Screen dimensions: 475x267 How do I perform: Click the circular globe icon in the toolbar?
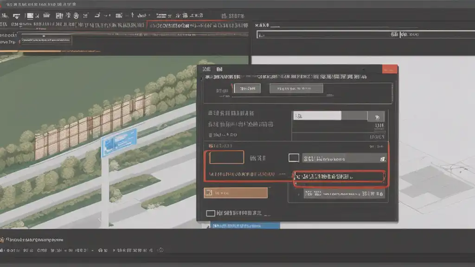(x=76, y=15)
